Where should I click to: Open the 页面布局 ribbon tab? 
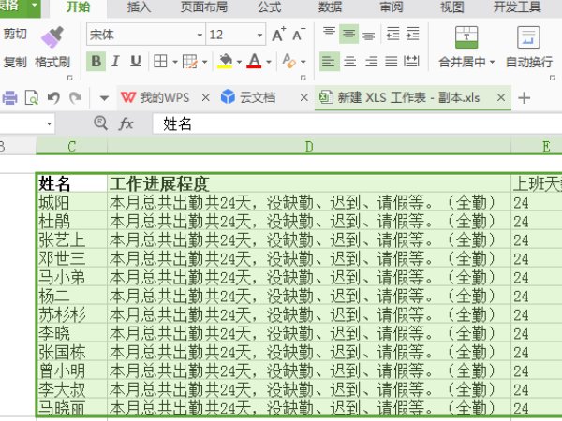(203, 7)
